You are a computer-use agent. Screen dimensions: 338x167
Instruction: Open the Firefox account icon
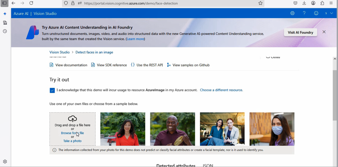click(x=313, y=3)
